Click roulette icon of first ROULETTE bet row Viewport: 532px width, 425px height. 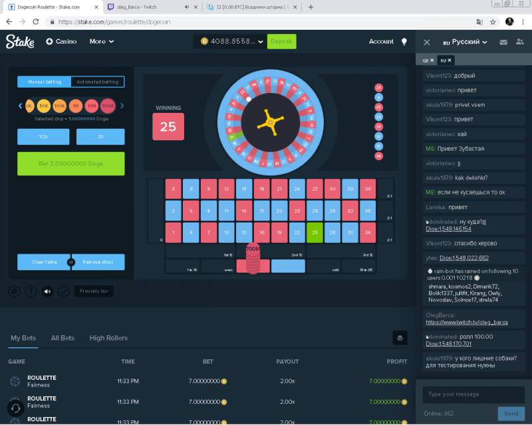click(x=15, y=381)
